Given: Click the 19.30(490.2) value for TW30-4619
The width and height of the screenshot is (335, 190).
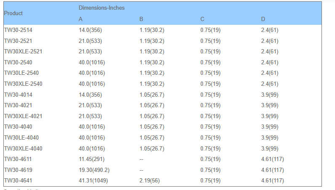Looking at the screenshot, I should tap(94, 170).
